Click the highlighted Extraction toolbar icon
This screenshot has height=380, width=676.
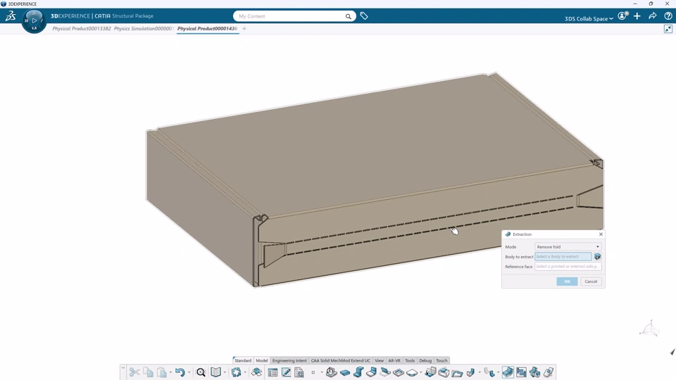(508, 372)
